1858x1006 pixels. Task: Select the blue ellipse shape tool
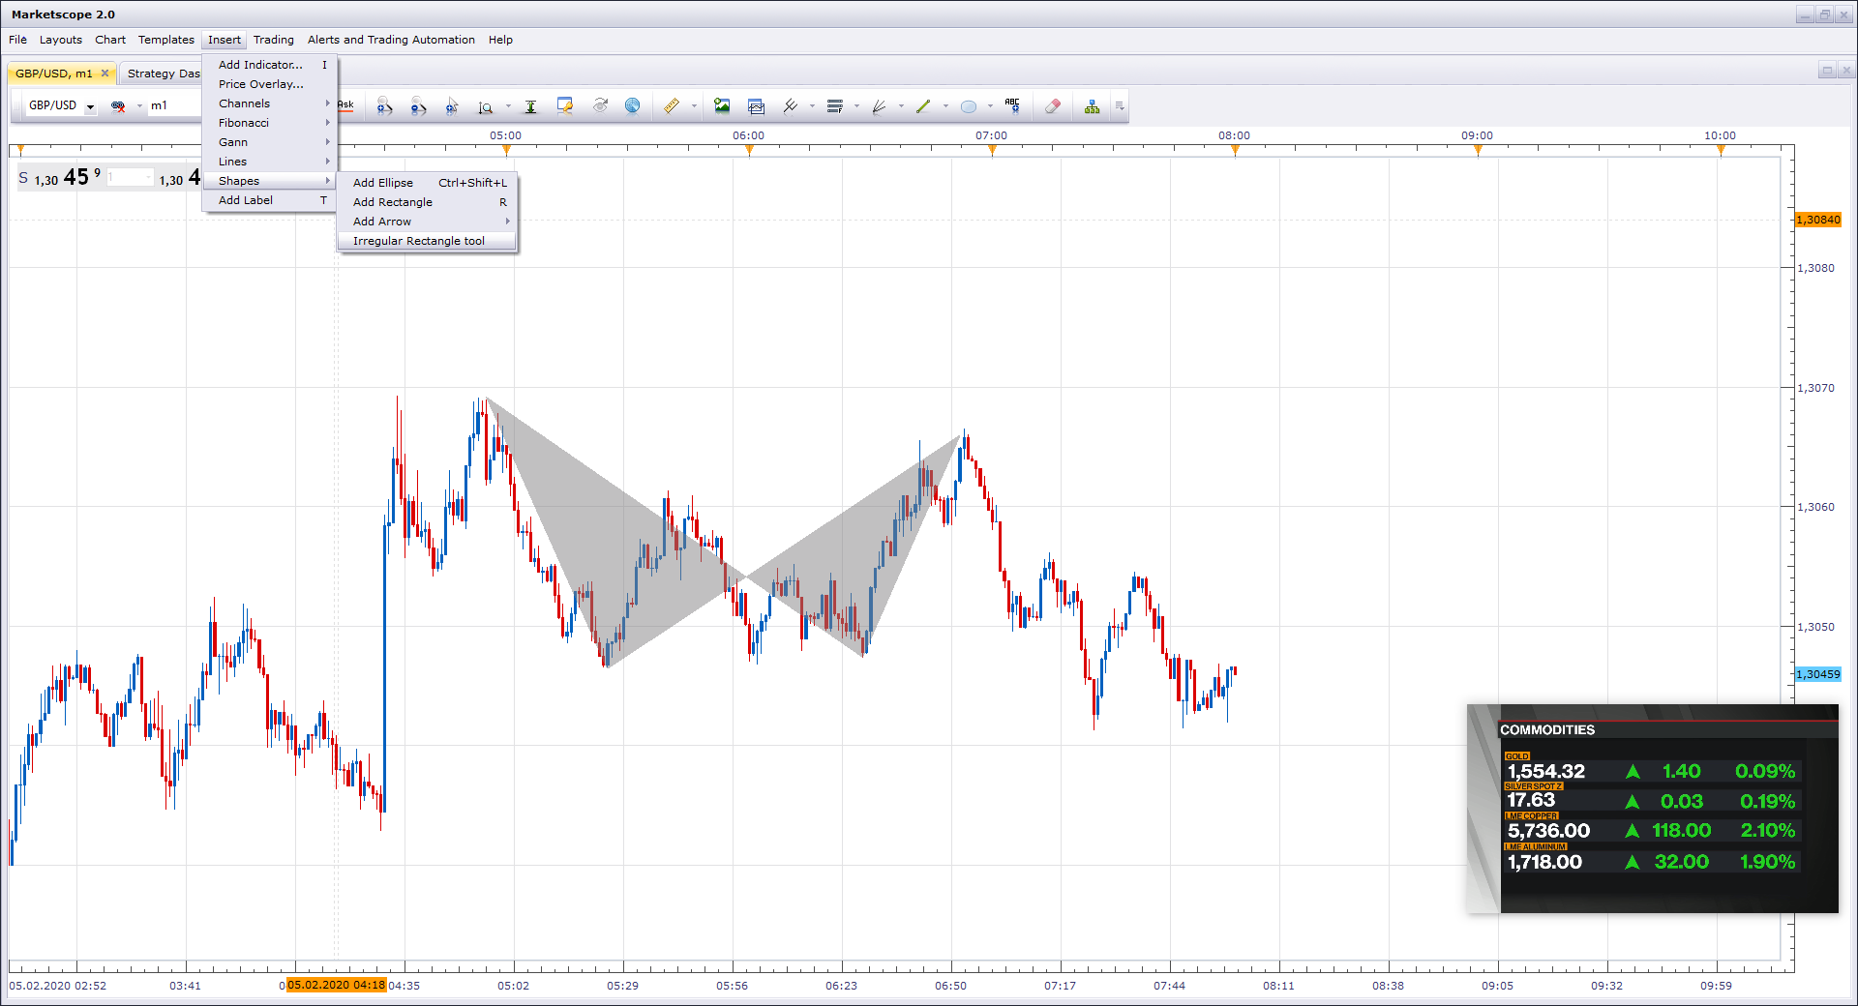[x=969, y=106]
